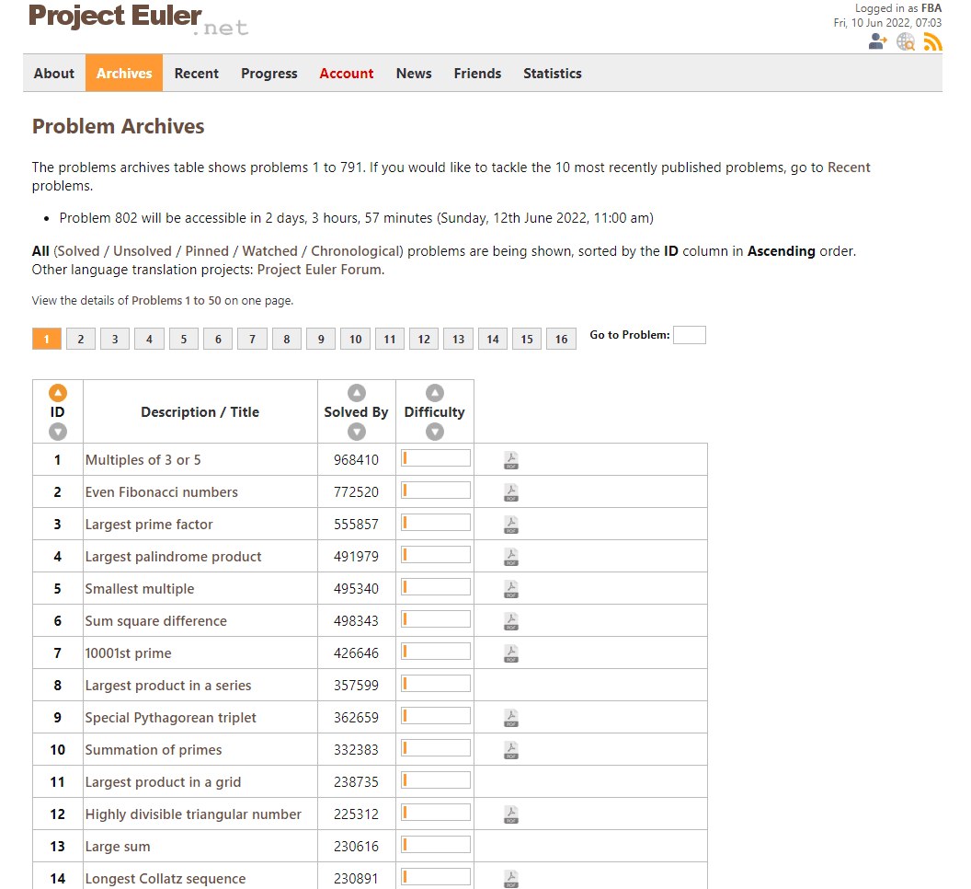
Task: Open PDF for Sum square difference
Action: click(x=511, y=621)
